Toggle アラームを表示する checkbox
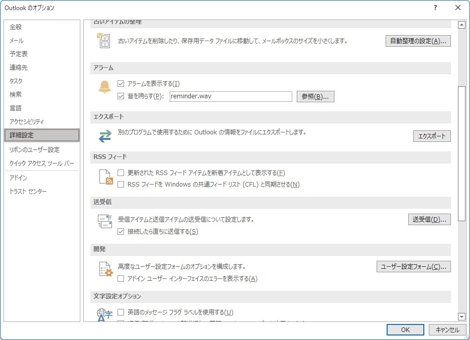Viewport: 470px width, 340px height. [x=121, y=84]
